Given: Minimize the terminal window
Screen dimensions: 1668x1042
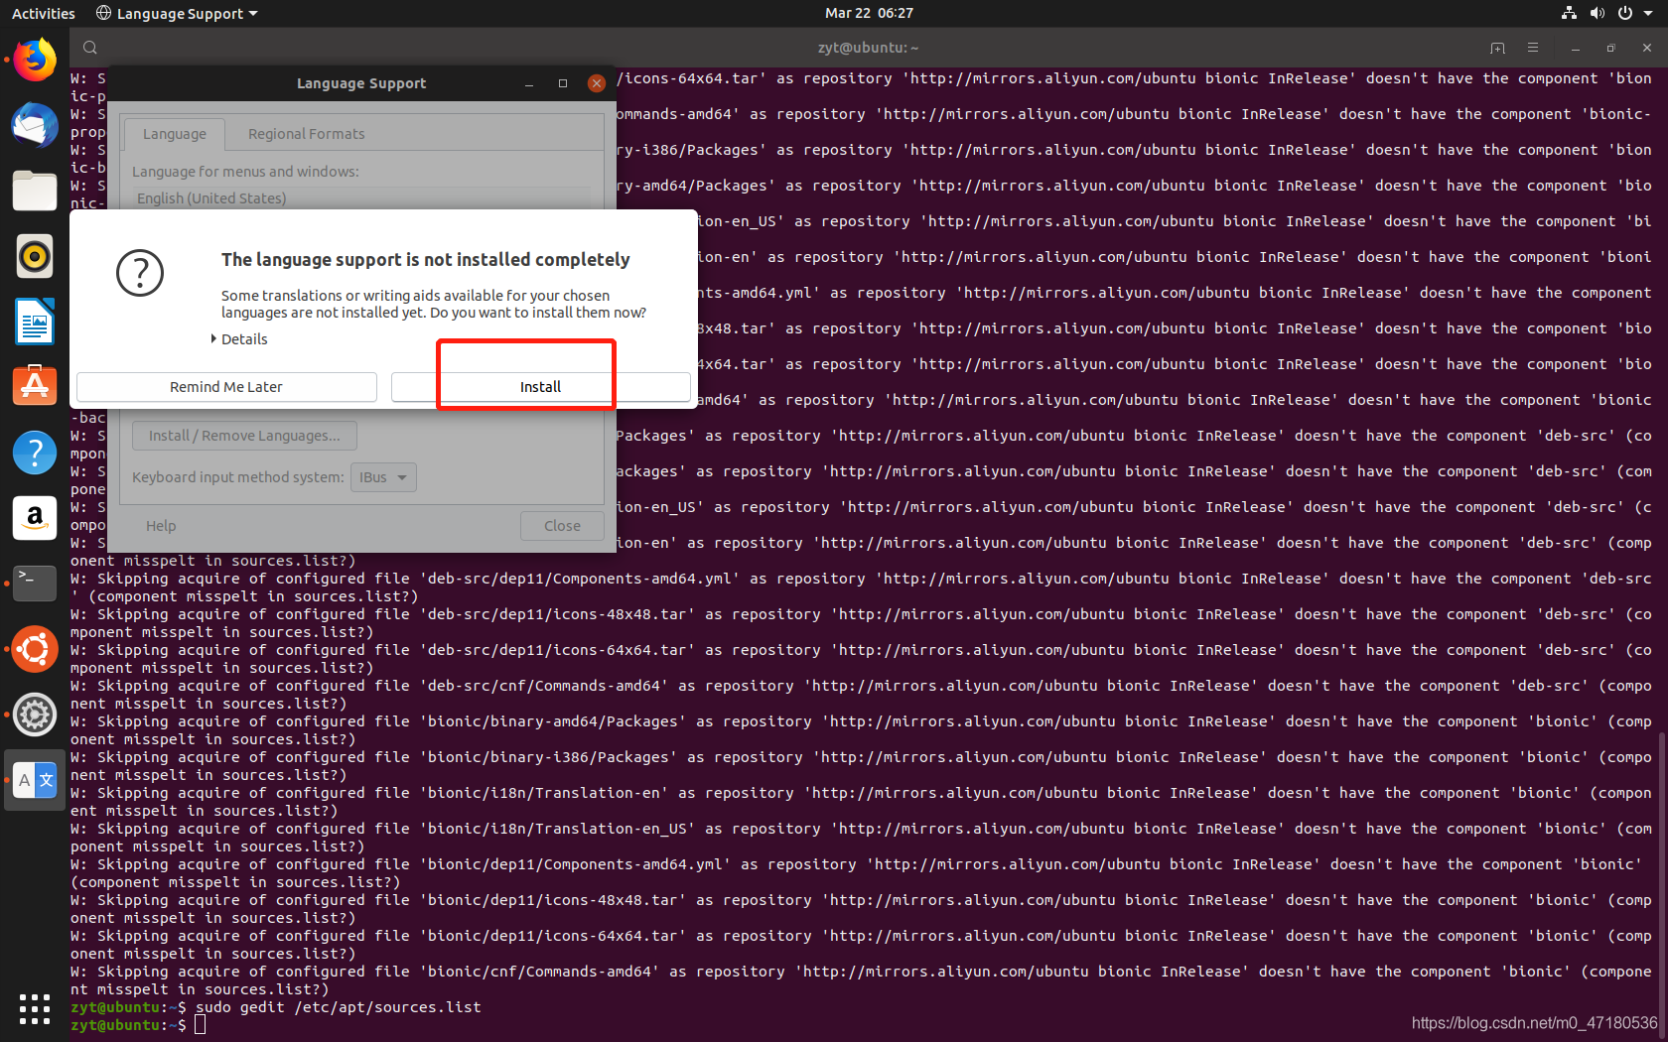Looking at the screenshot, I should point(1575,48).
